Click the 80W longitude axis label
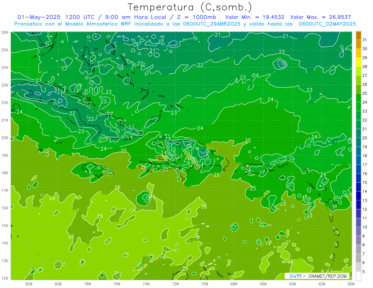 [x=58, y=284]
